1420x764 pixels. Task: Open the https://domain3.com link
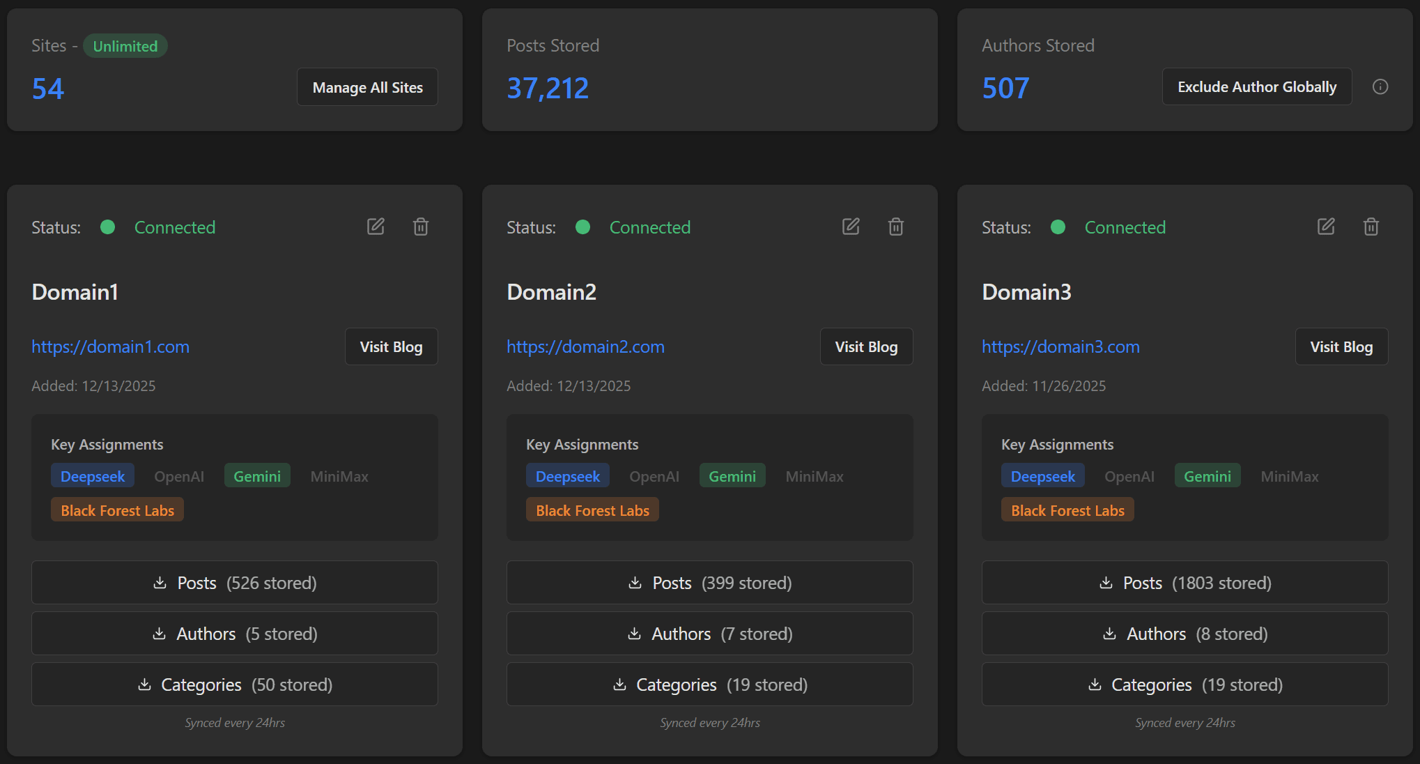click(1060, 346)
